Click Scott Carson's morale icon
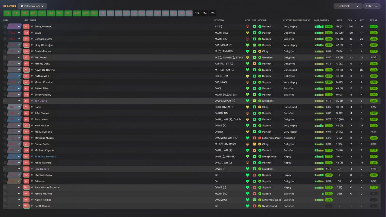 point(260,206)
